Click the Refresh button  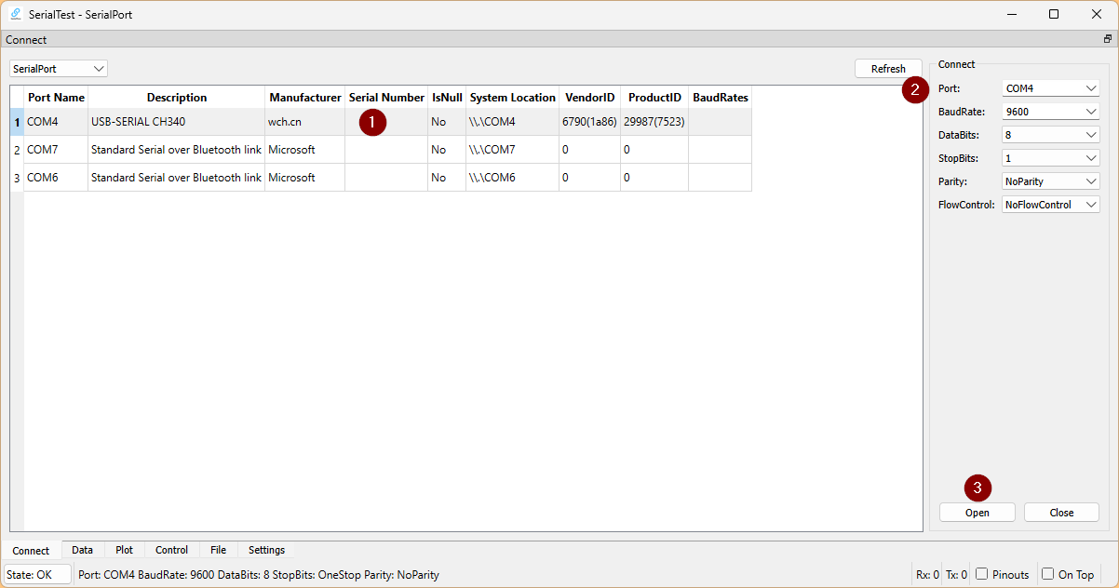pos(888,69)
